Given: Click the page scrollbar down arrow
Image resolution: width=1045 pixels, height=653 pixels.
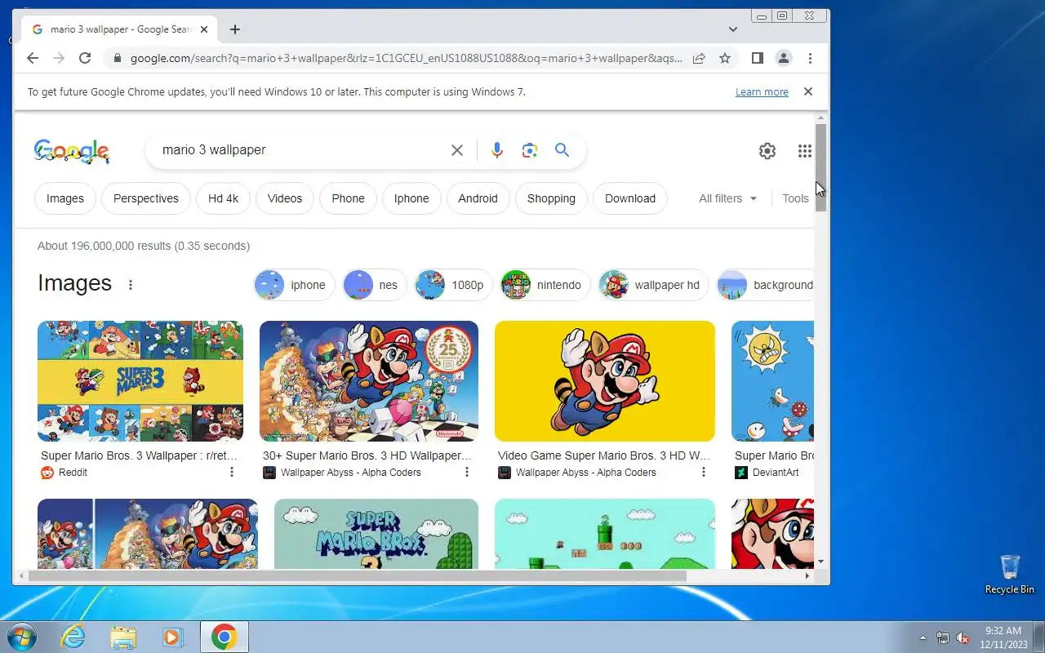Looking at the screenshot, I should [820, 562].
